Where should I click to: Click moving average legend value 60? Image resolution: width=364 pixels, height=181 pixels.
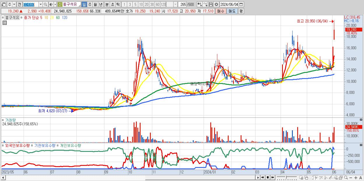58,17
